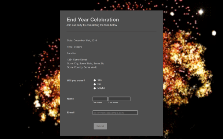Image resolution: width=223 pixels, height=139 pixels.
Task: Click the 'Last Name' sublabel
Action: [x=113, y=102]
